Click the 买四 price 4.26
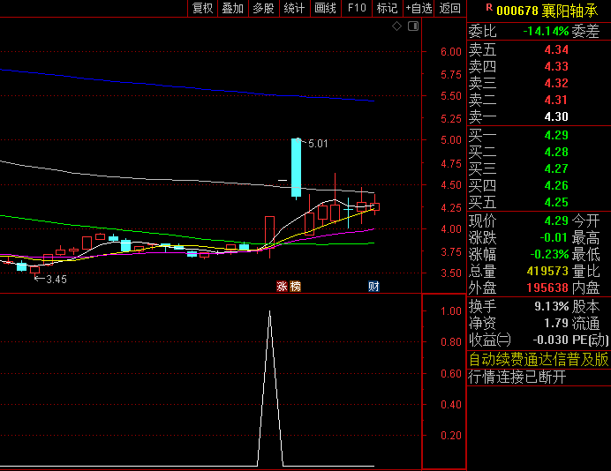Screen dimensions: 611x471 click(x=556, y=186)
